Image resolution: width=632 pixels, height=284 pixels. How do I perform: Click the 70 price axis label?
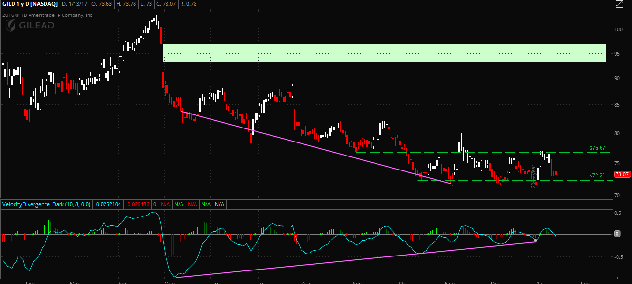click(x=618, y=195)
